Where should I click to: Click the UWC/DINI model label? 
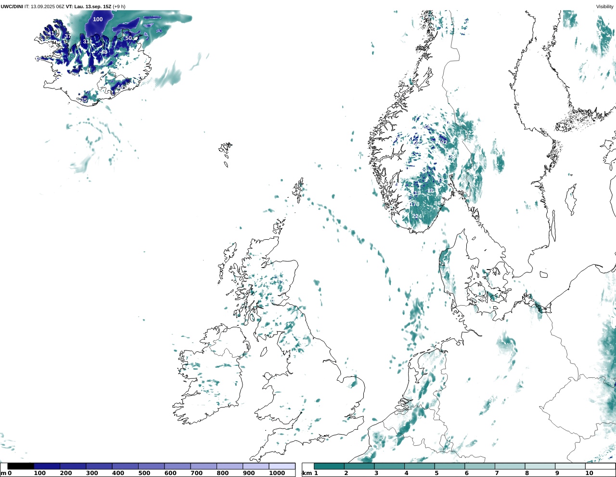point(12,6)
